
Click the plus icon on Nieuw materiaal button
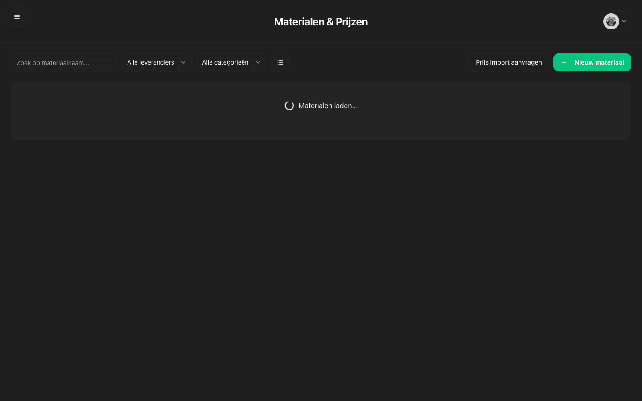564,62
